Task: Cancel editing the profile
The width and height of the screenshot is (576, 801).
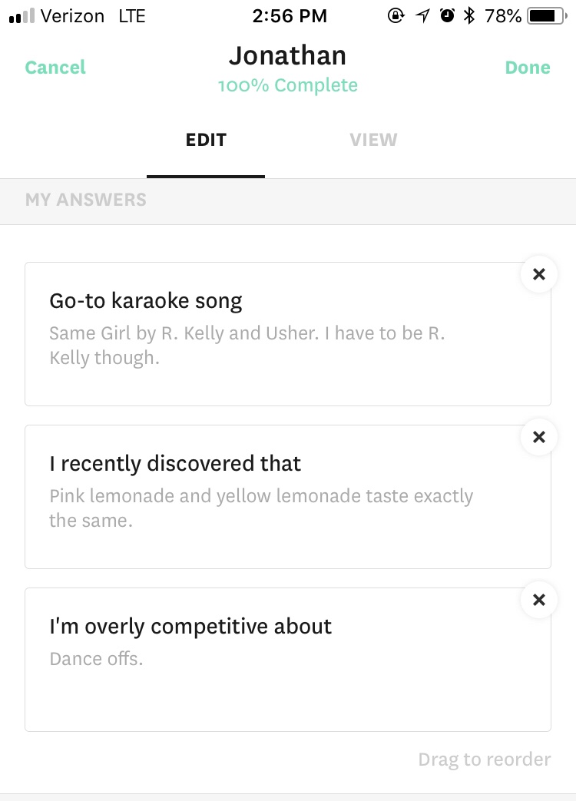Action: click(x=55, y=68)
